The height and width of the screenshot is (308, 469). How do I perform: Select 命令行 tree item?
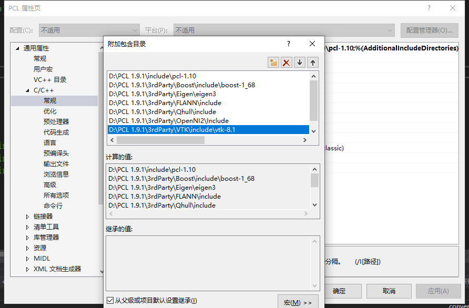click(53, 206)
